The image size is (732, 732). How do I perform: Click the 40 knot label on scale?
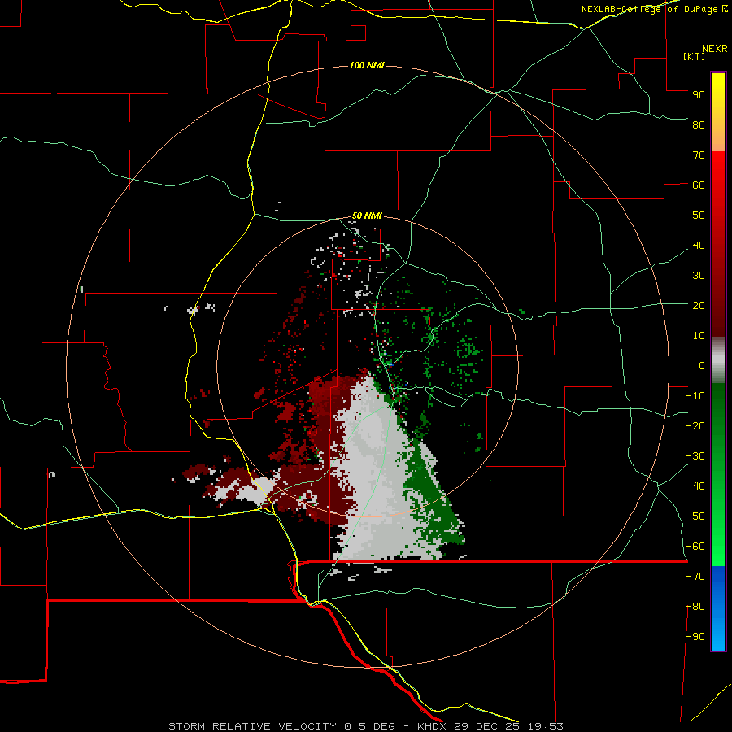(699, 245)
